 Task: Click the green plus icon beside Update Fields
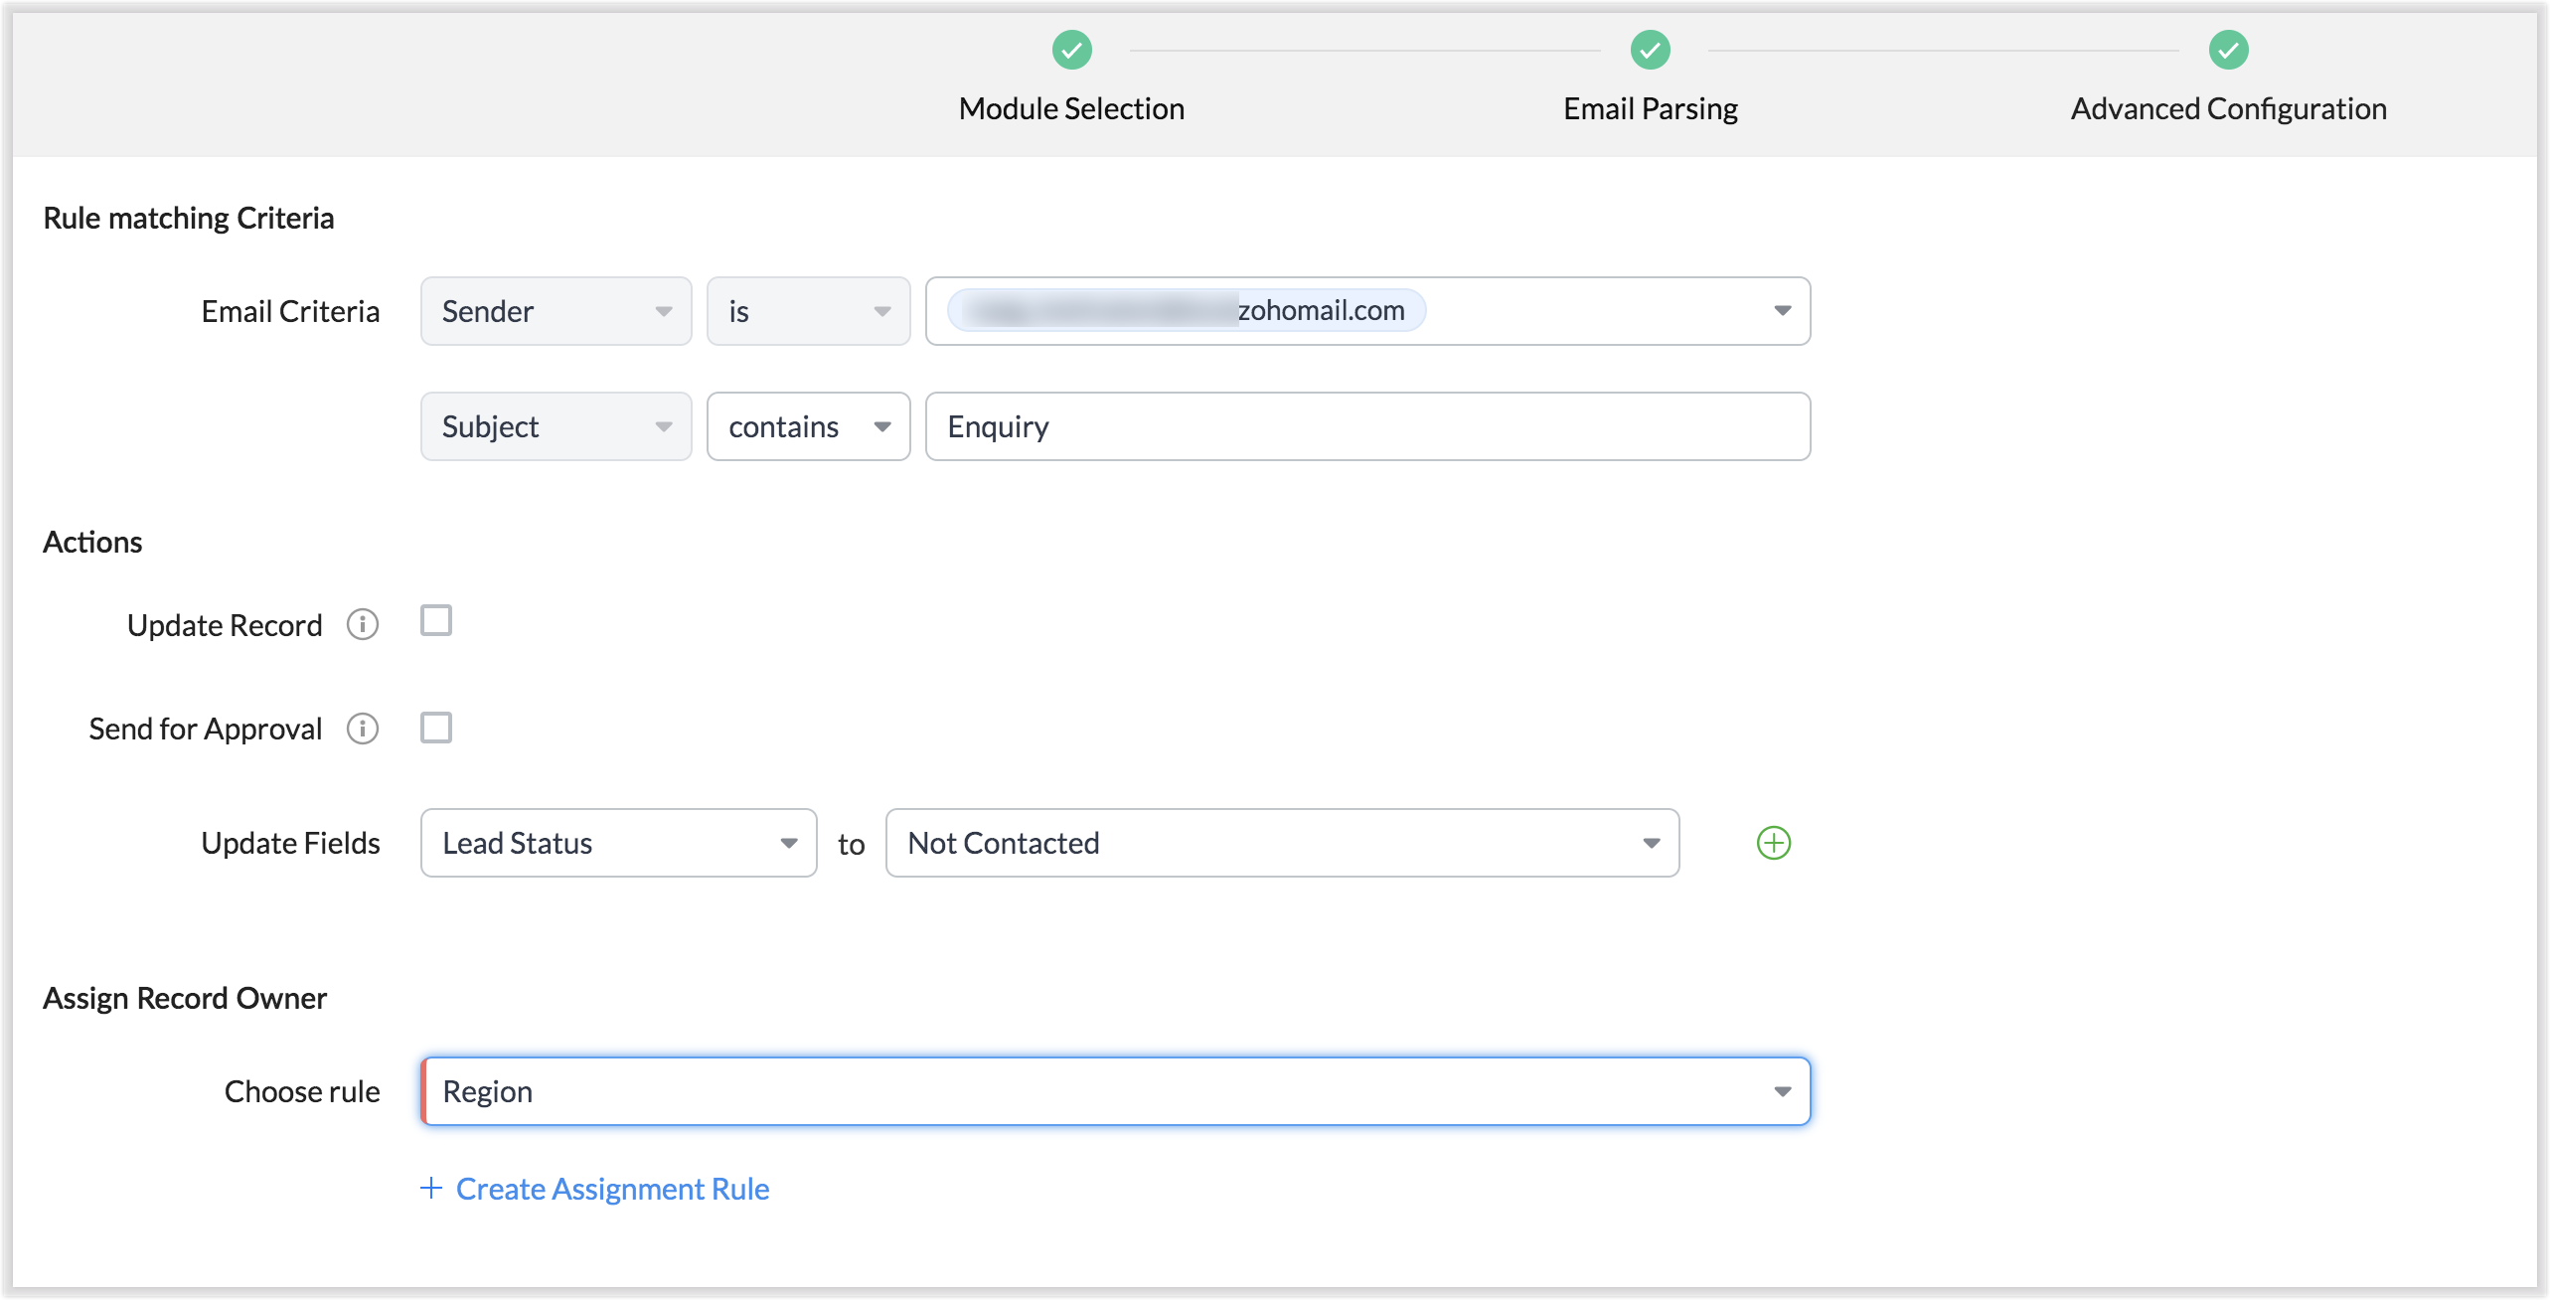pos(1773,843)
